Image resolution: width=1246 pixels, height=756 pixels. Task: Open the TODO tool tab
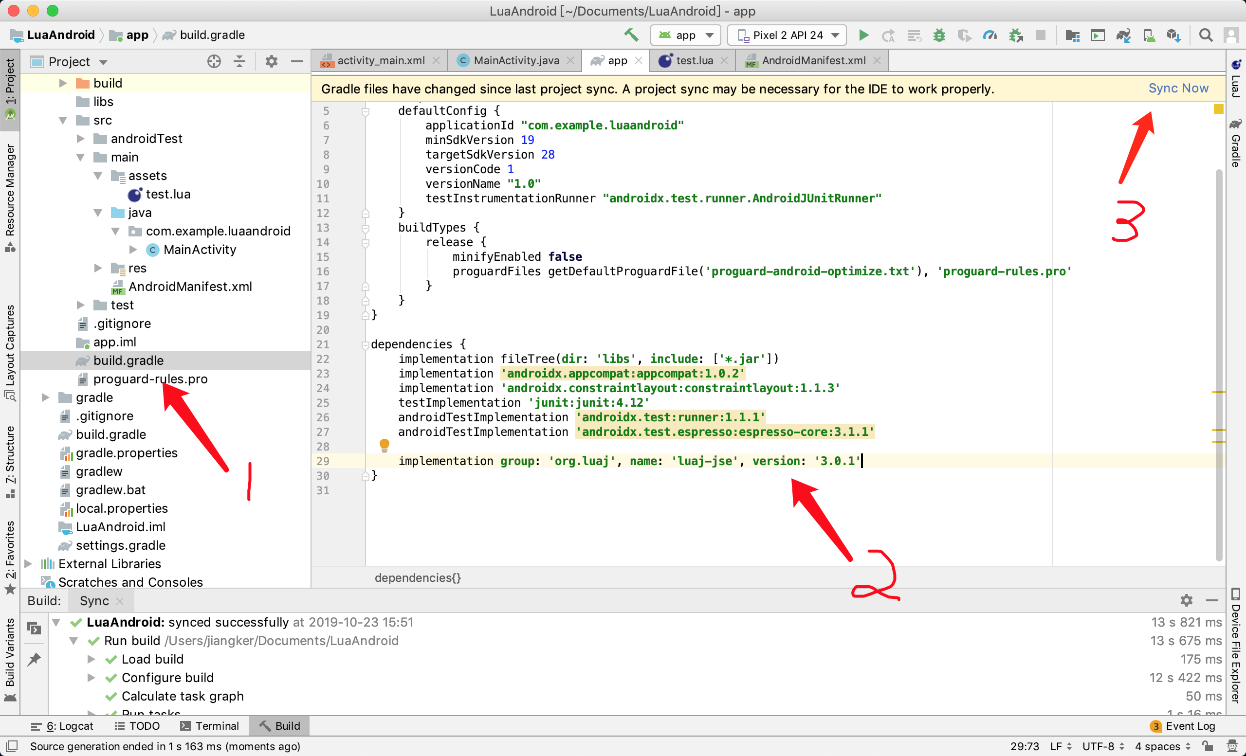(137, 726)
